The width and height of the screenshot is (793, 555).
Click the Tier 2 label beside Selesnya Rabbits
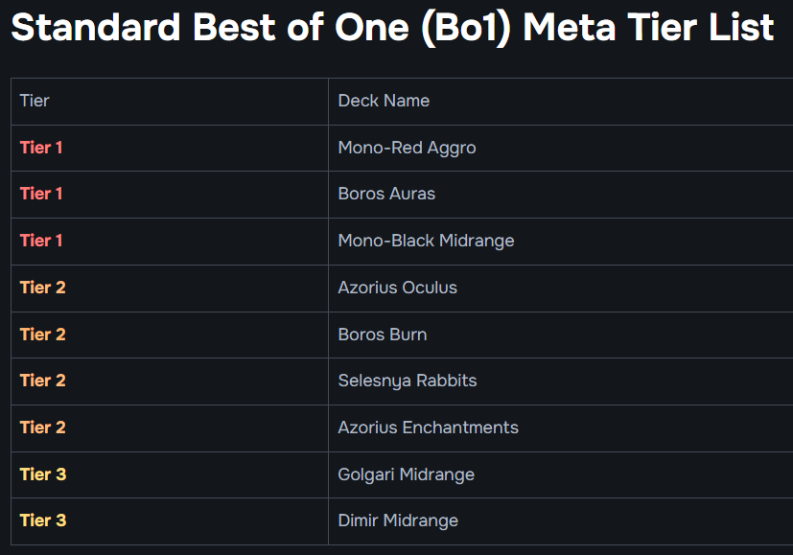point(42,381)
